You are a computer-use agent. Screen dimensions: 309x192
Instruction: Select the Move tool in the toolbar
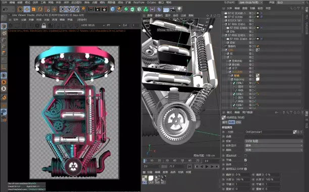coord(27,9)
